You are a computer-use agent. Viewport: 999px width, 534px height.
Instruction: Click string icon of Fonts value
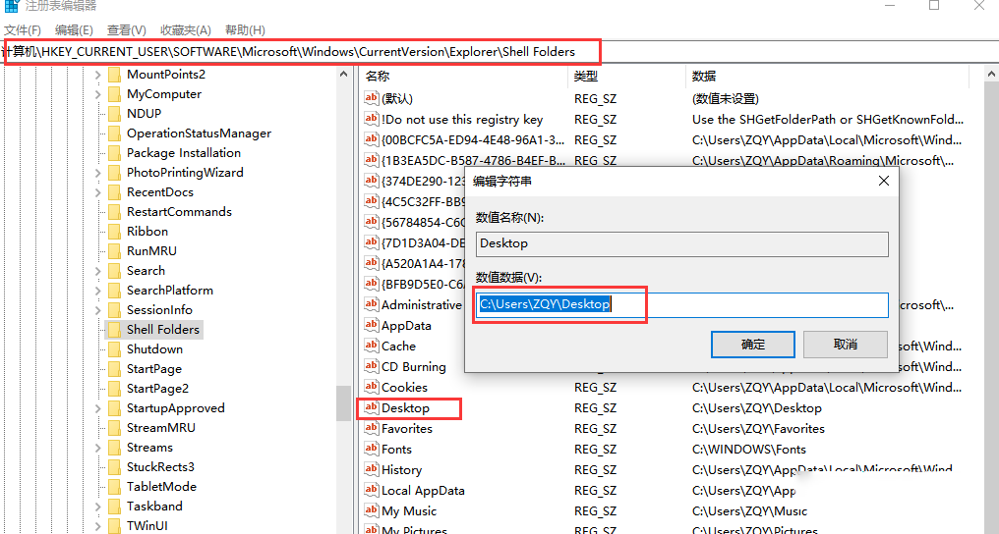click(372, 449)
